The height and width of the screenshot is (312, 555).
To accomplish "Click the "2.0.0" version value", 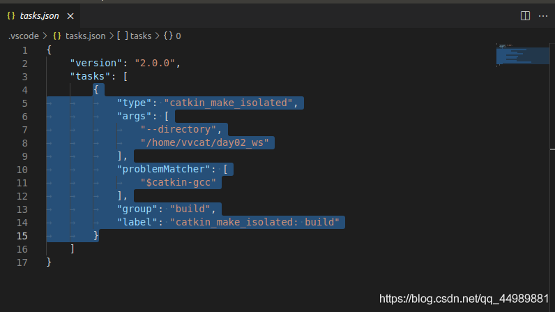I will coord(155,63).
